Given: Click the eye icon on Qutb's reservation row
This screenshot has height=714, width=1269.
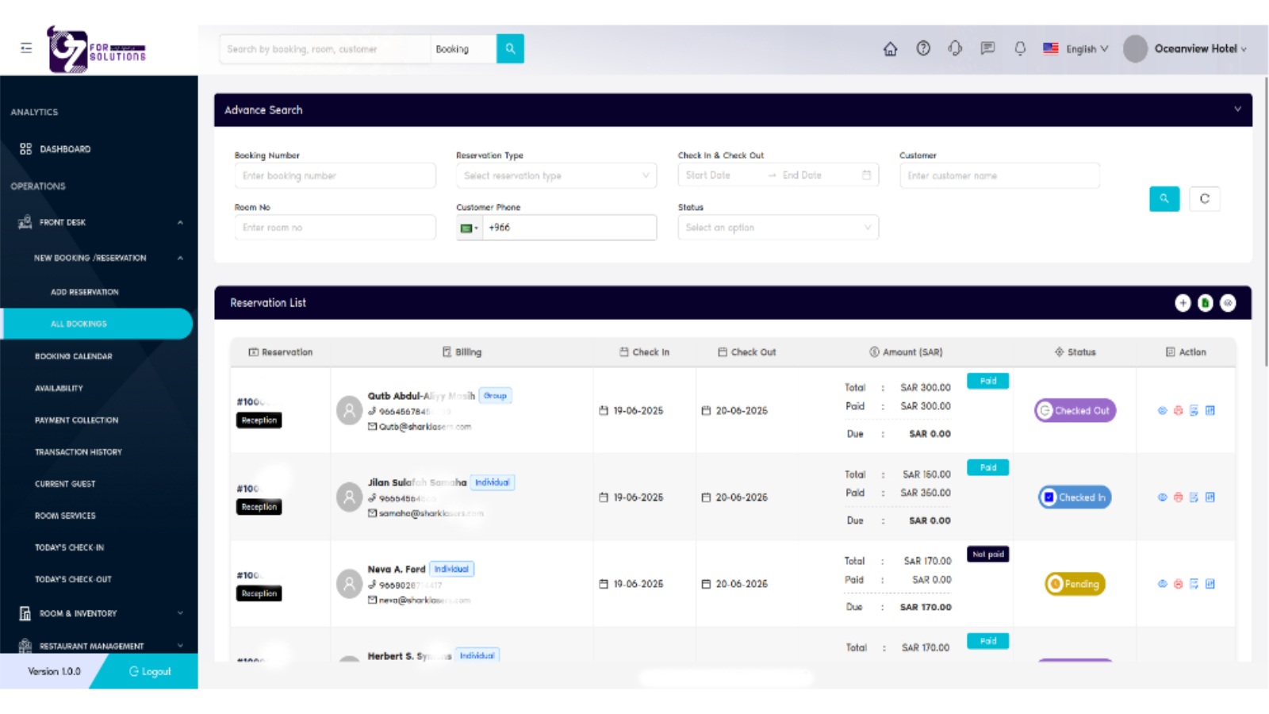Looking at the screenshot, I should point(1161,410).
